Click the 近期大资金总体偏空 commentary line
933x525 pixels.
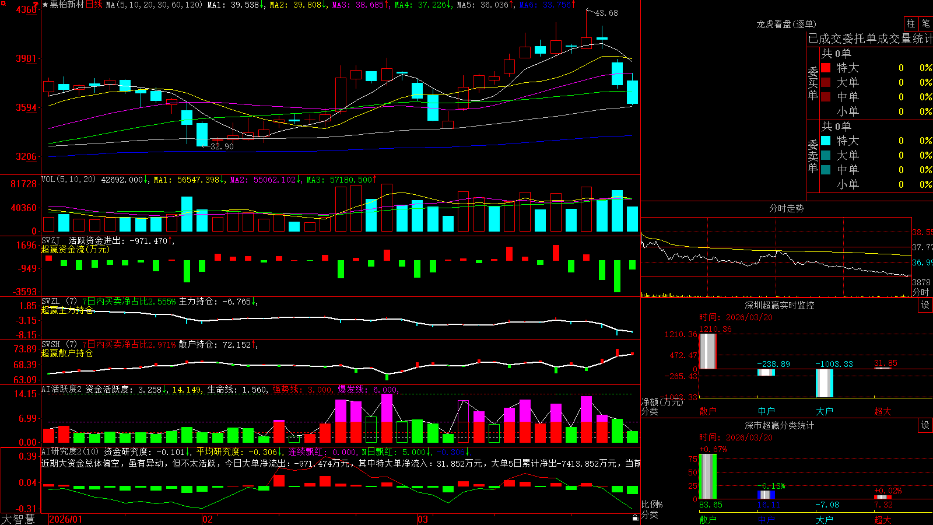[x=341, y=463]
